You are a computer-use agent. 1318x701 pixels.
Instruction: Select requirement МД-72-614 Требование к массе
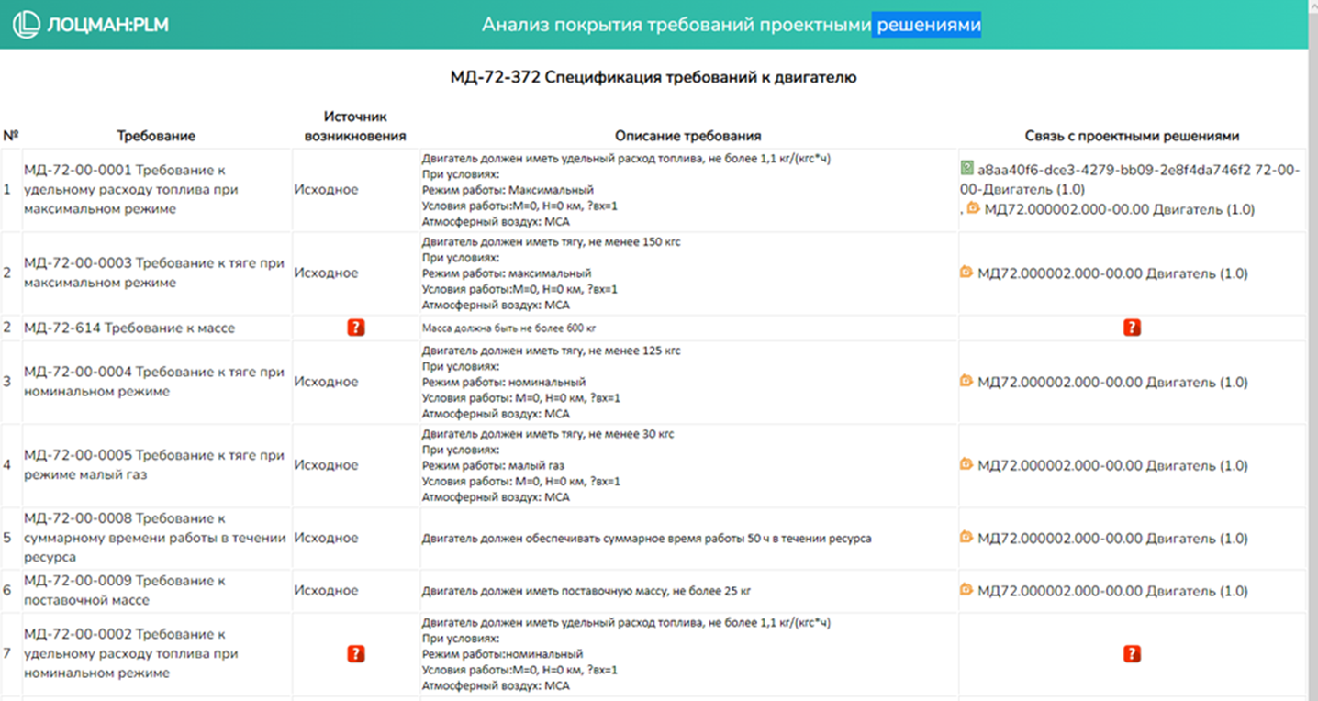tap(129, 328)
